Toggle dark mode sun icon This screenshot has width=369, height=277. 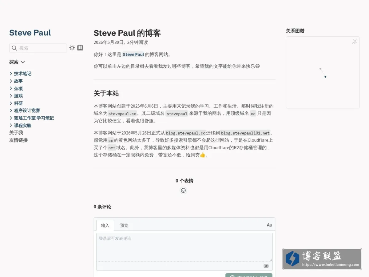[x=72, y=48]
